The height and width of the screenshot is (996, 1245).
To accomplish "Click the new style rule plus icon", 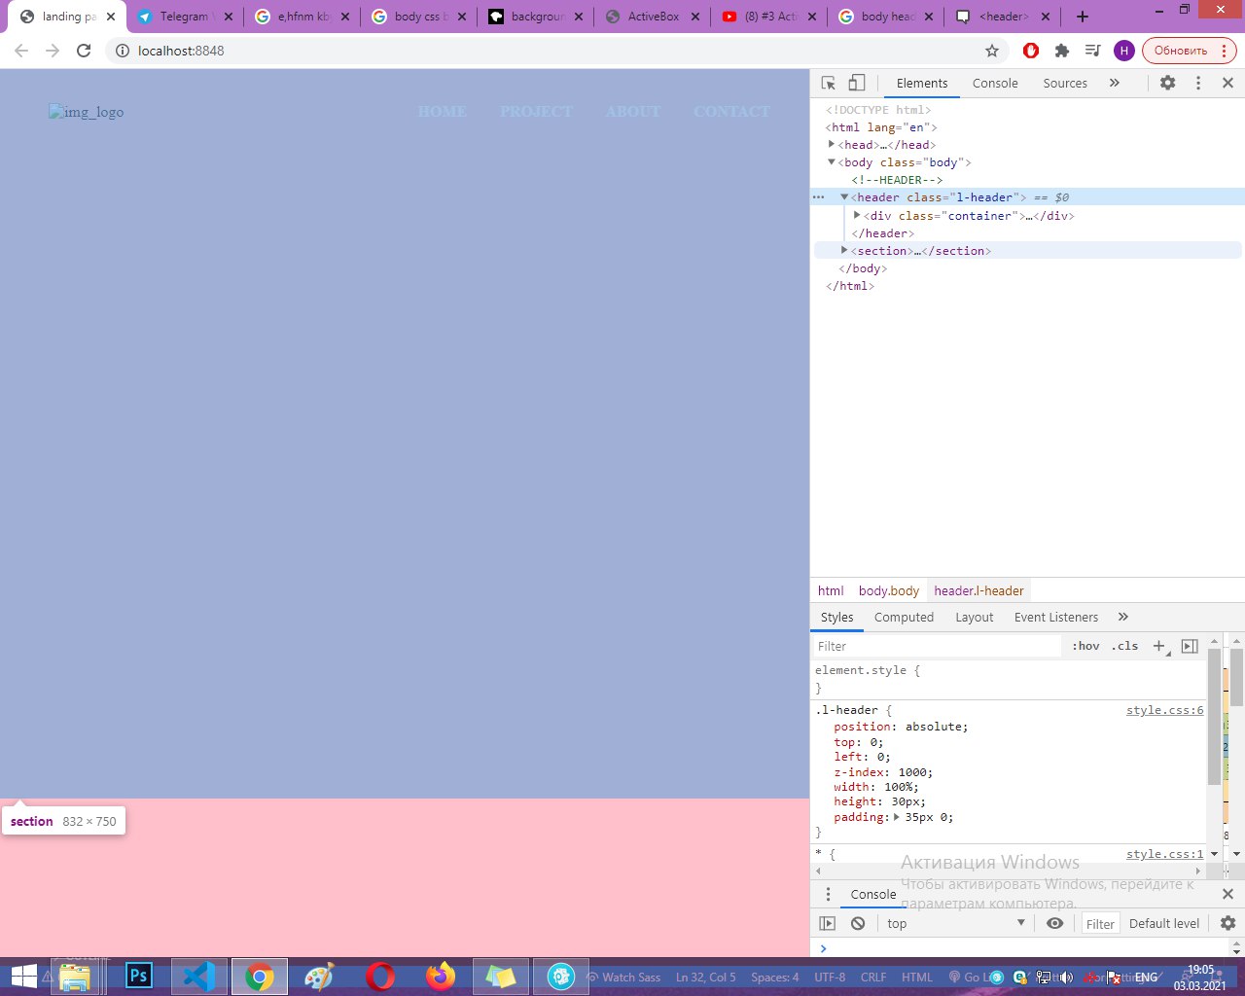I will (x=1158, y=646).
